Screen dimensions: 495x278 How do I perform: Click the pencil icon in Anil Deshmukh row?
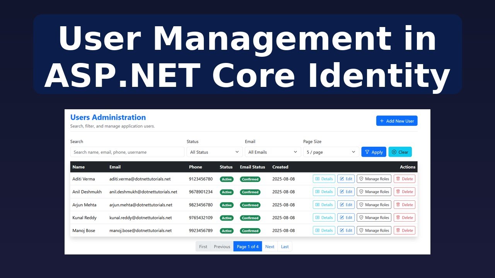coord(342,192)
